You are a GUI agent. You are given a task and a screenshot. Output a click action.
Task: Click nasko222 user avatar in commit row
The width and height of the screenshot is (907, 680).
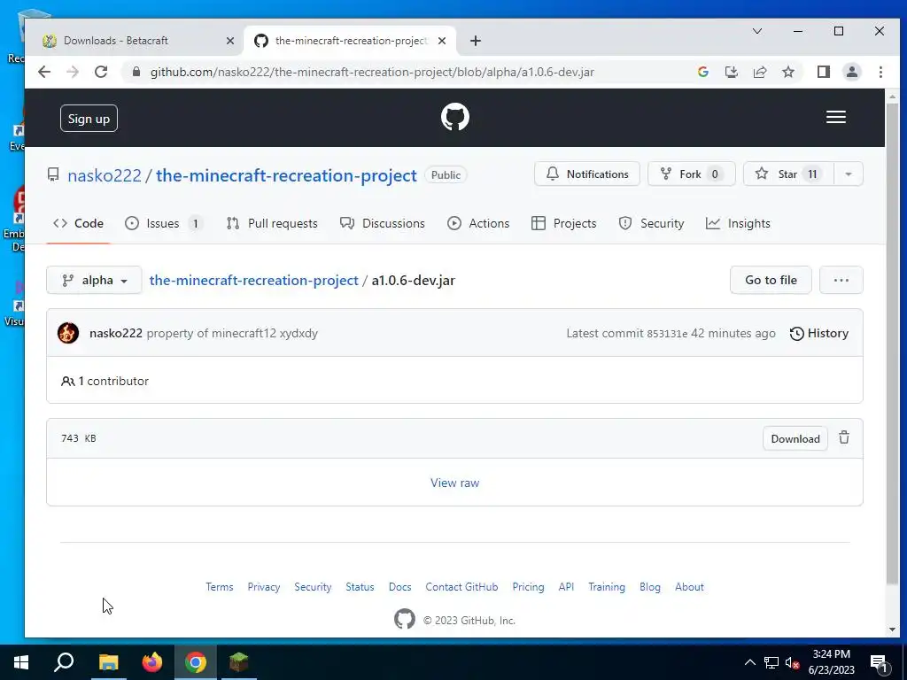click(x=68, y=333)
